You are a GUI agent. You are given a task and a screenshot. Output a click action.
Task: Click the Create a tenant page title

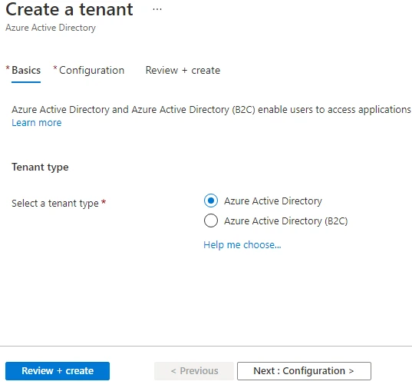click(69, 9)
